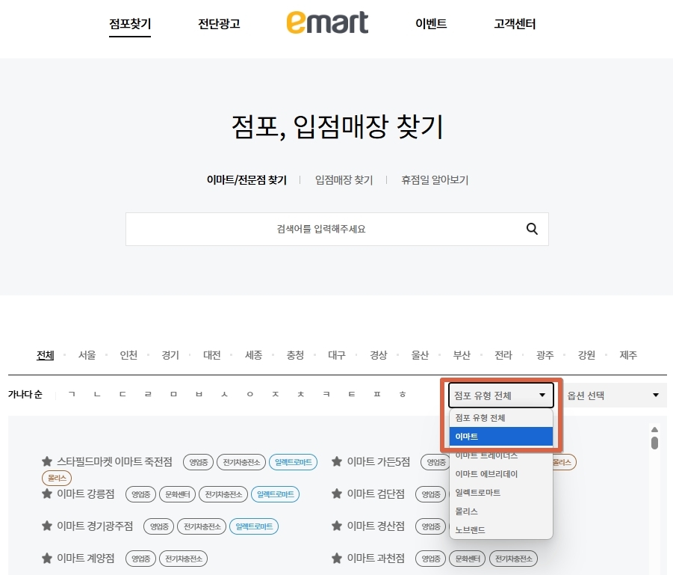Open the 점포찾기 menu
This screenshot has width=673, height=575.
pyautogui.click(x=130, y=24)
